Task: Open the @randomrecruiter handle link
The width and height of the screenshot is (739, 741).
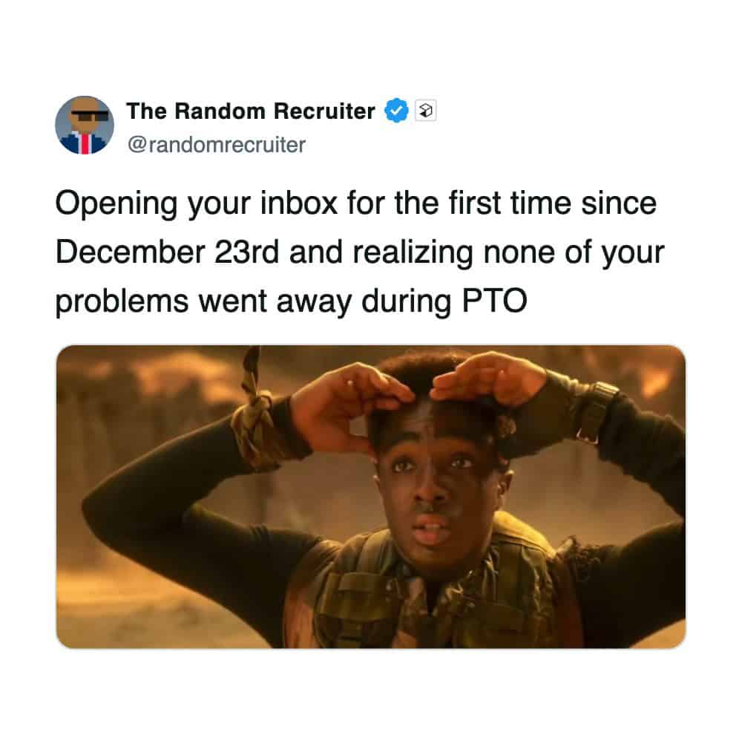Action: pyautogui.click(x=216, y=145)
